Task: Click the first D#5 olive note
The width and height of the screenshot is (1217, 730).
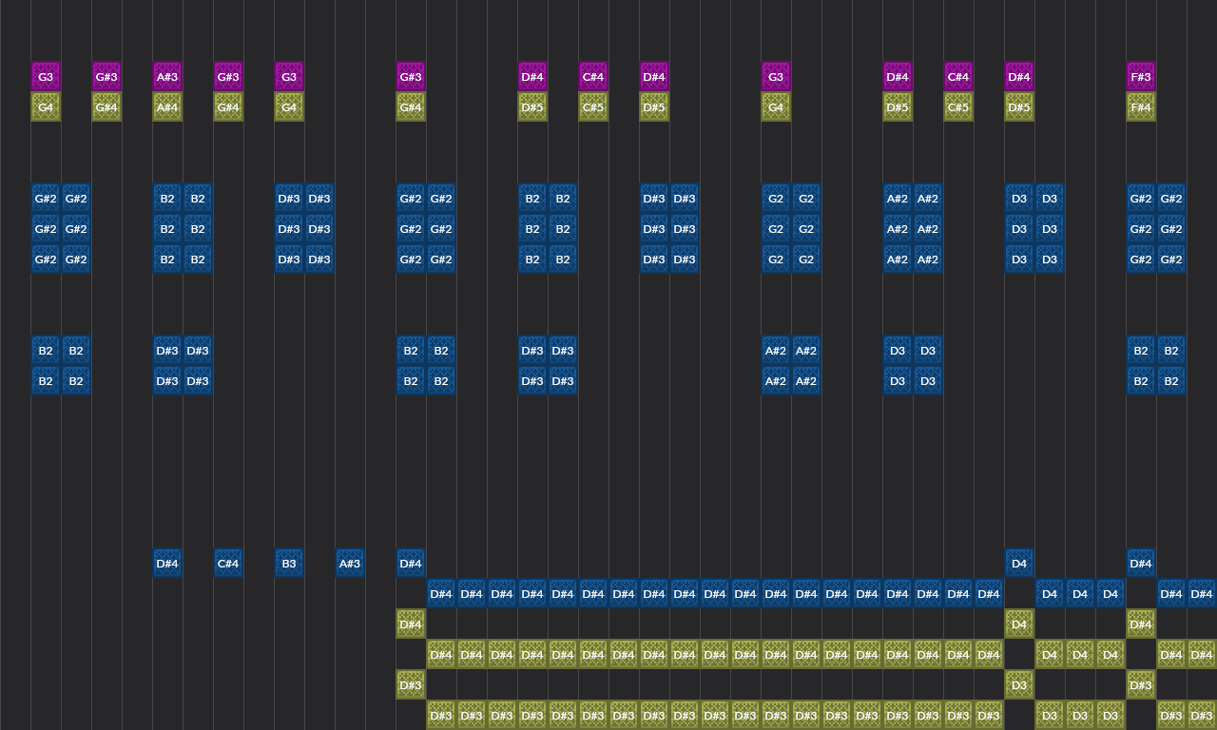Action: click(x=531, y=107)
